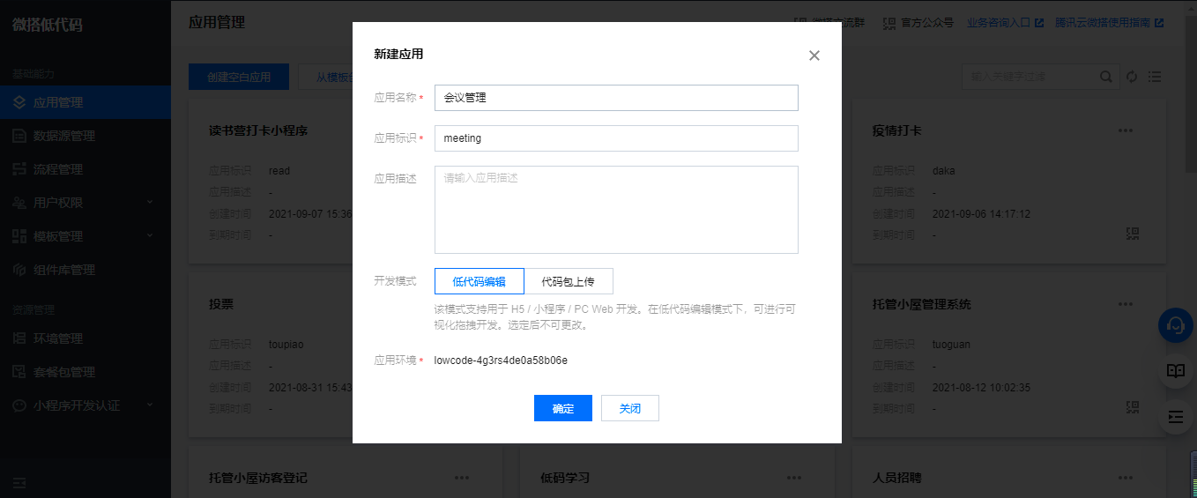This screenshot has width=1197, height=498.
Task: Click the 创建空白应用 button
Action: [x=239, y=77]
